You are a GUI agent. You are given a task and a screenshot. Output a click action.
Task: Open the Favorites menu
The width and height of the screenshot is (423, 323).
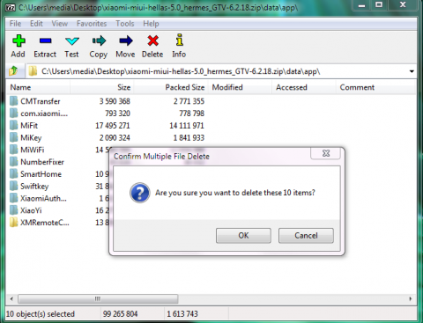click(92, 24)
